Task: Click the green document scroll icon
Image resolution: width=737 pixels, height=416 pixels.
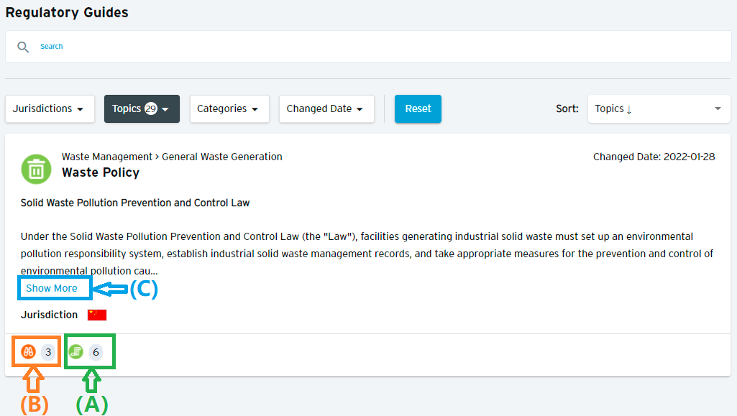Action: pos(75,351)
